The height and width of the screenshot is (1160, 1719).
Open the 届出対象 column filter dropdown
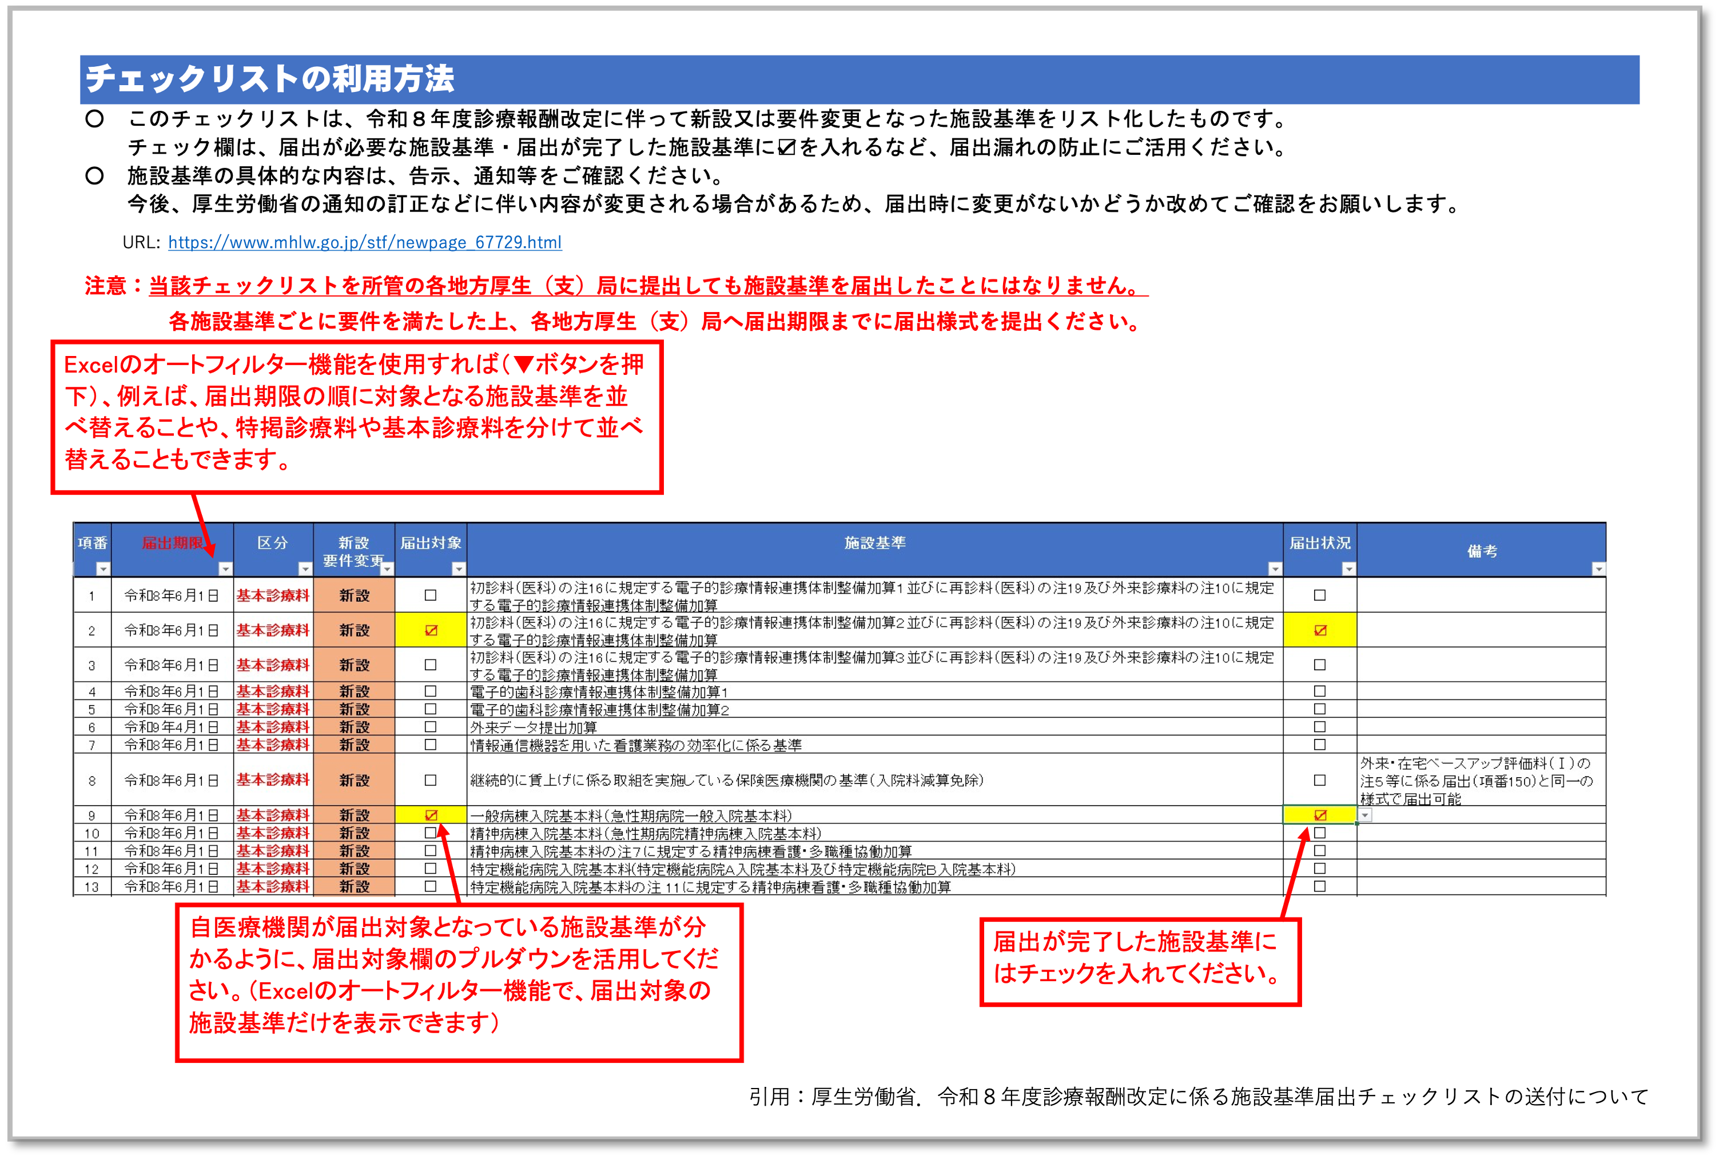[459, 569]
